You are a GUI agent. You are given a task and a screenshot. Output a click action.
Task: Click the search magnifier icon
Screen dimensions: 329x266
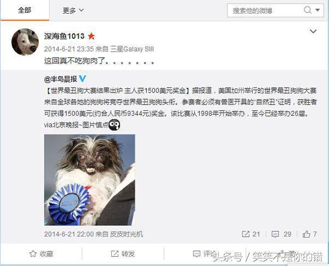[x=308, y=10]
